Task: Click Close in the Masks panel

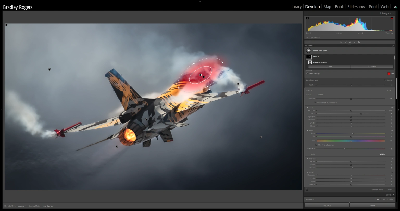Action: (390, 190)
